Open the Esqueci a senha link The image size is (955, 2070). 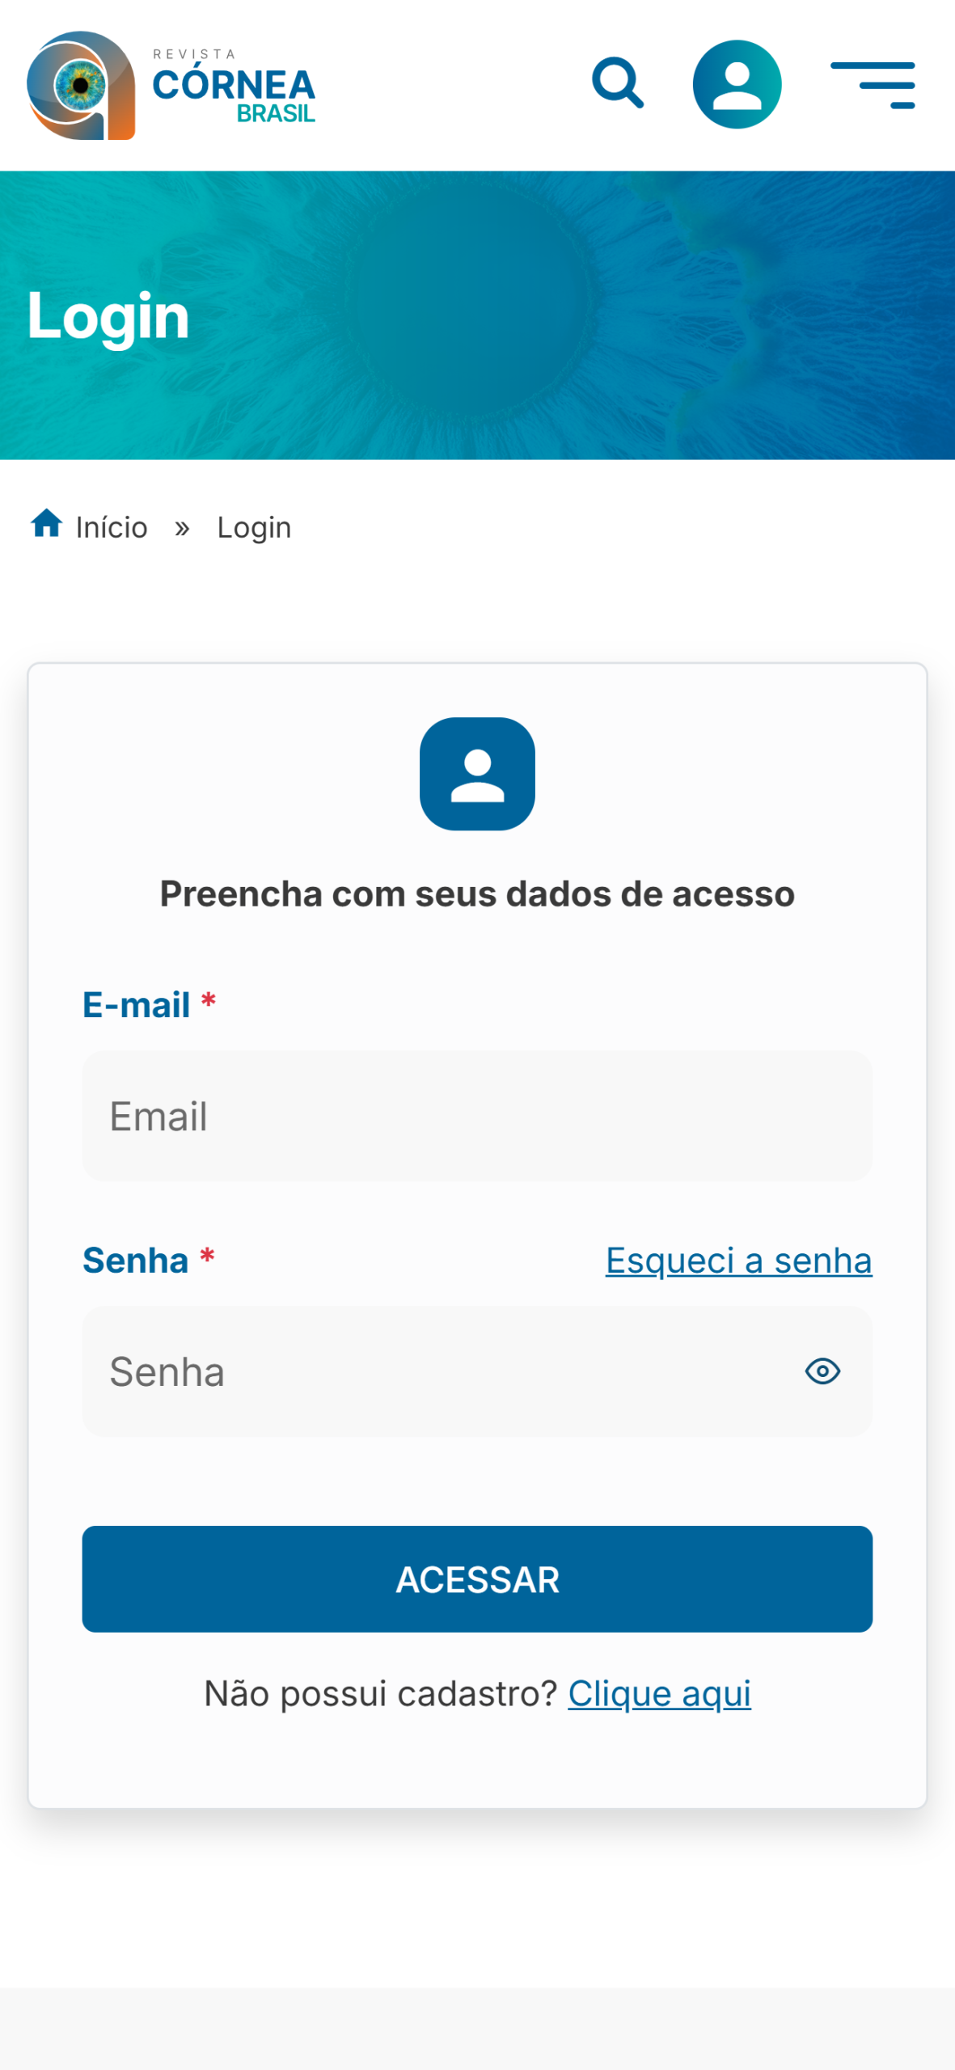pos(738,1260)
